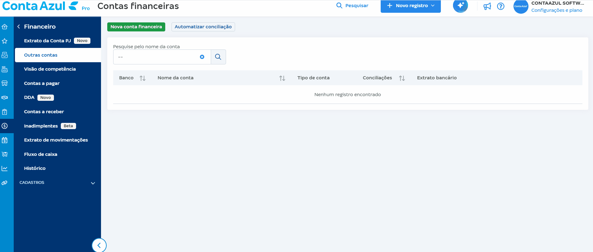Open Contas a pagar menu item
593x252 pixels.
(42, 83)
